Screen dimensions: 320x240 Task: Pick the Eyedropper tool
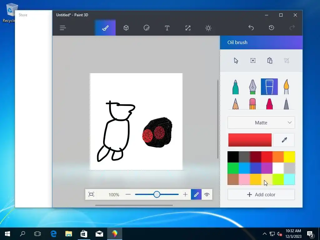click(x=284, y=140)
